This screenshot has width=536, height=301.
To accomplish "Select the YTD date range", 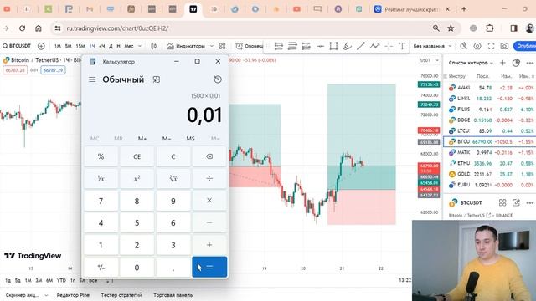I will 61,281.
